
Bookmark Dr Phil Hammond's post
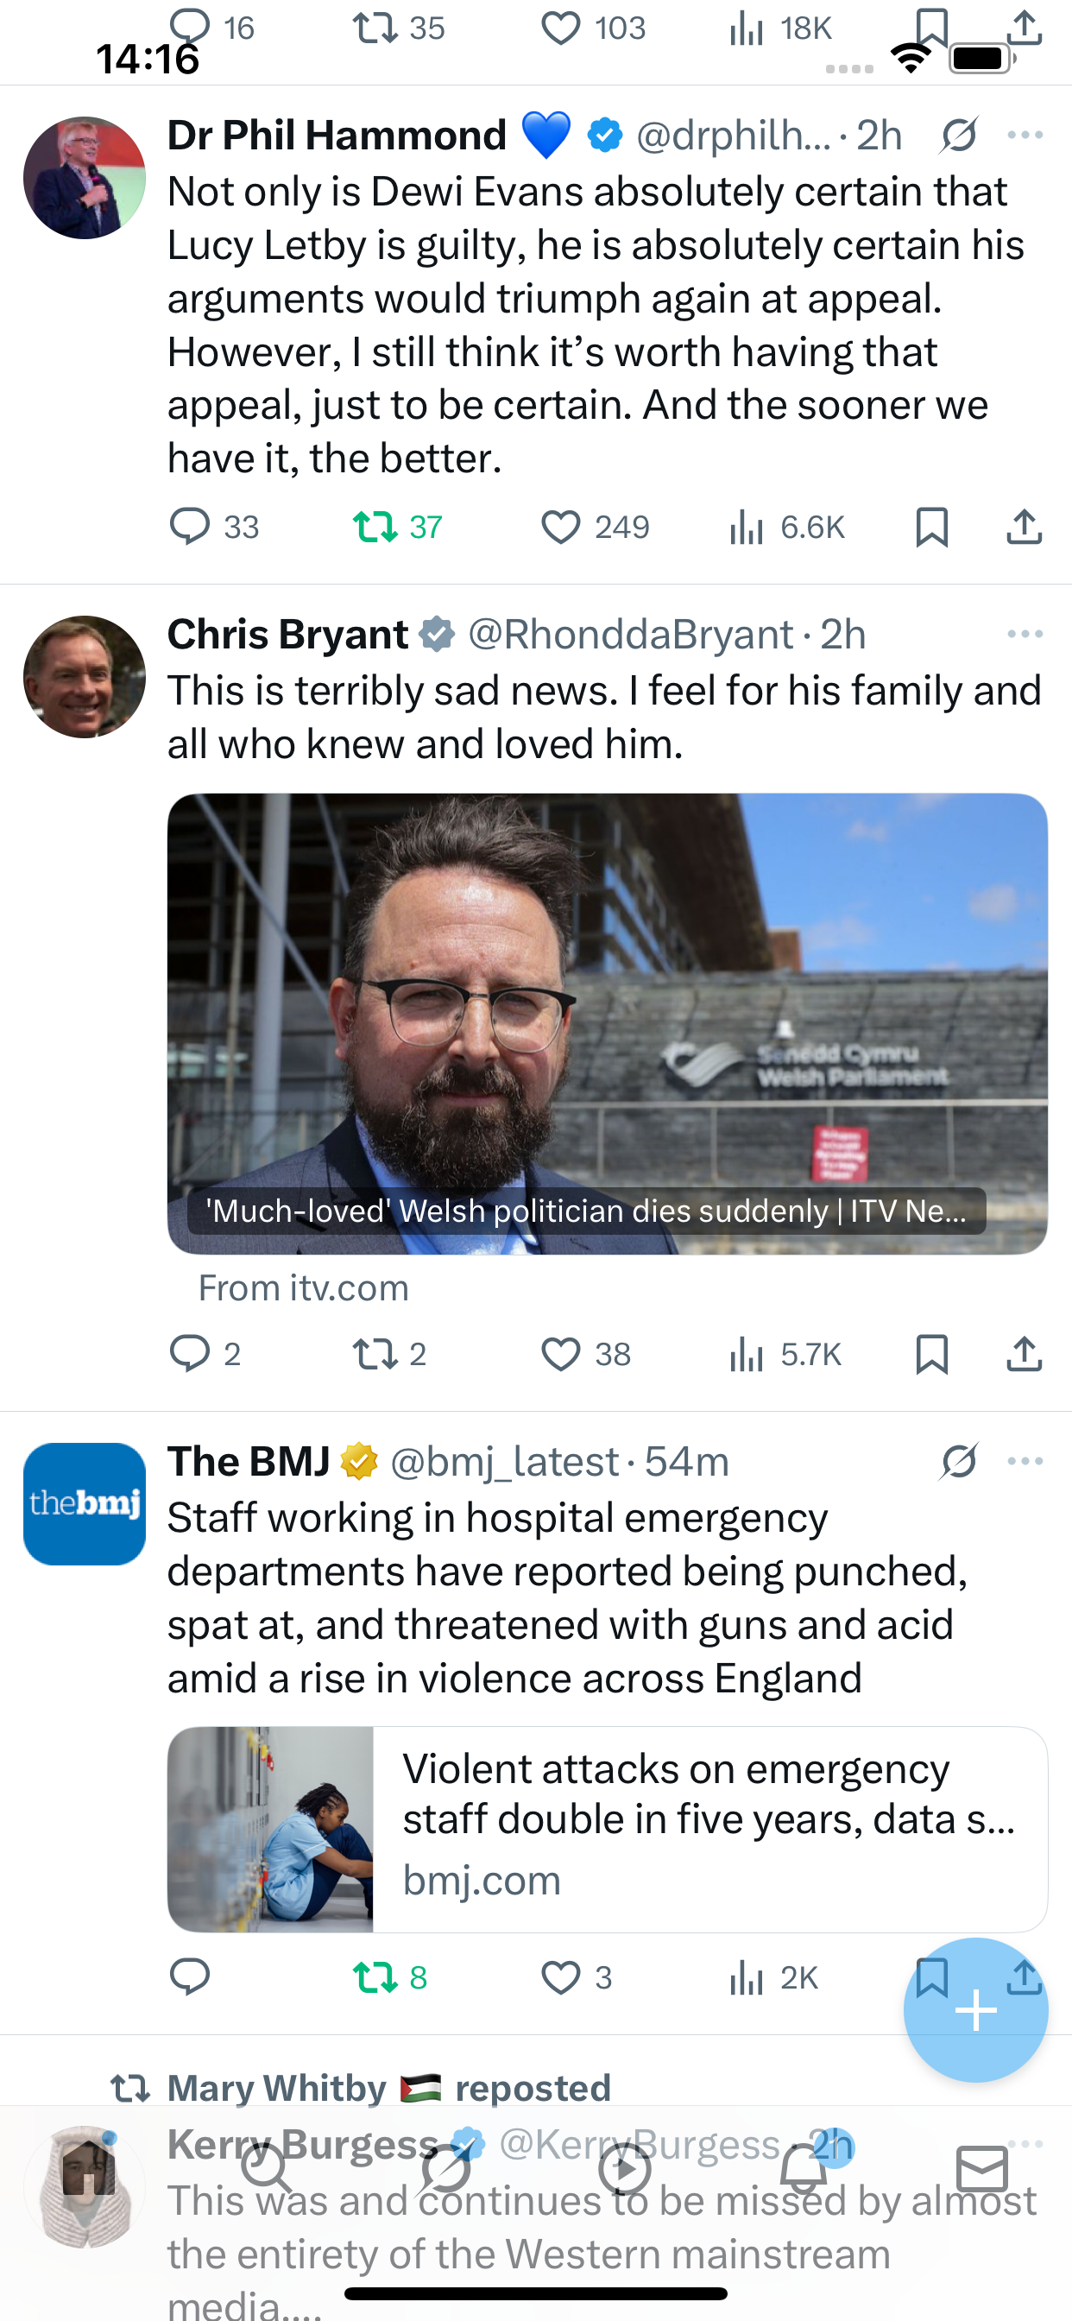pos(931,526)
